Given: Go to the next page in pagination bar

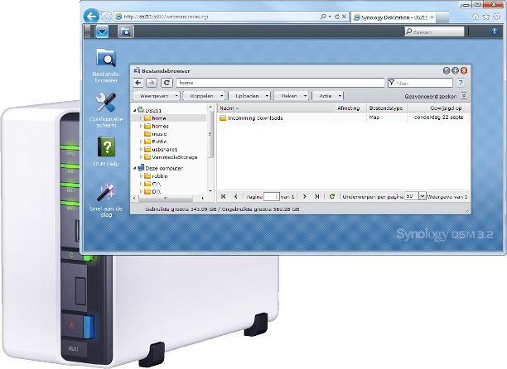Looking at the screenshot, I should point(304,196).
